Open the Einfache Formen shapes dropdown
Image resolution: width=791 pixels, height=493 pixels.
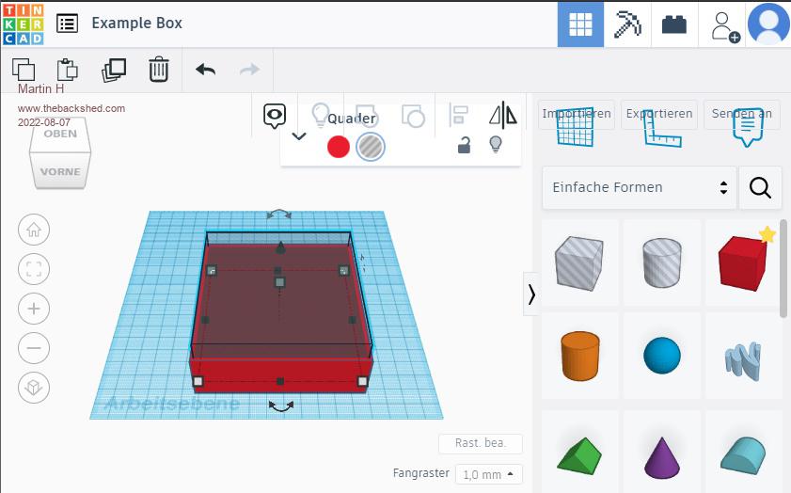tap(640, 187)
